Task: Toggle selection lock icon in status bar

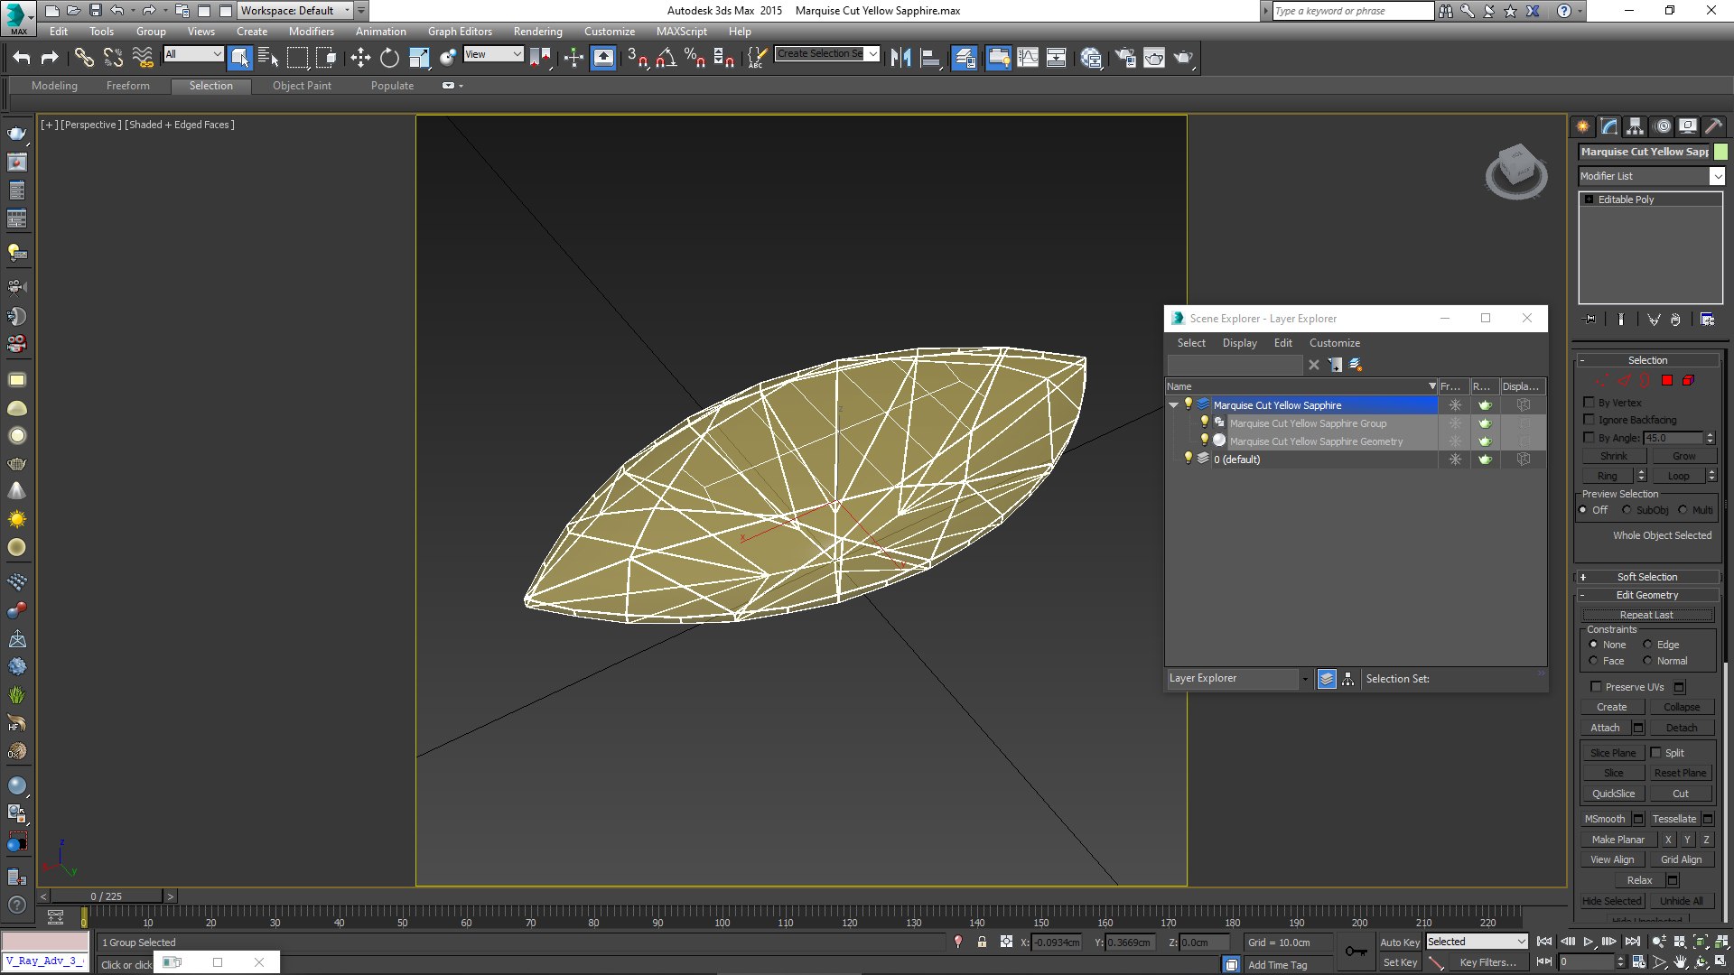Action: pos(982,942)
